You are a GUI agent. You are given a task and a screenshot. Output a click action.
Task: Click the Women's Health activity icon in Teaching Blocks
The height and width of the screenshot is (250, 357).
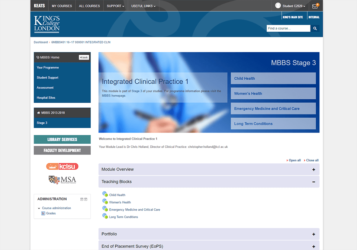pos(105,201)
